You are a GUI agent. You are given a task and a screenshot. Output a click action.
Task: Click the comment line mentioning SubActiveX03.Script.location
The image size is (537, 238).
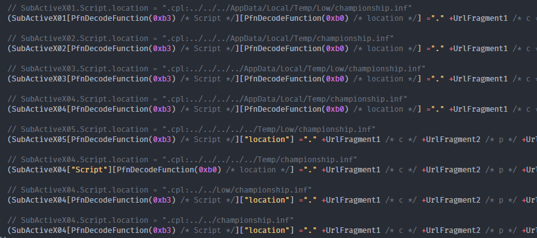pyautogui.click(x=217, y=68)
